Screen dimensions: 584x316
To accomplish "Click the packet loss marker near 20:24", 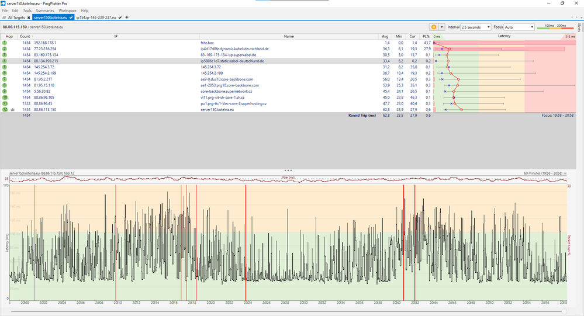I will tap(246, 242).
